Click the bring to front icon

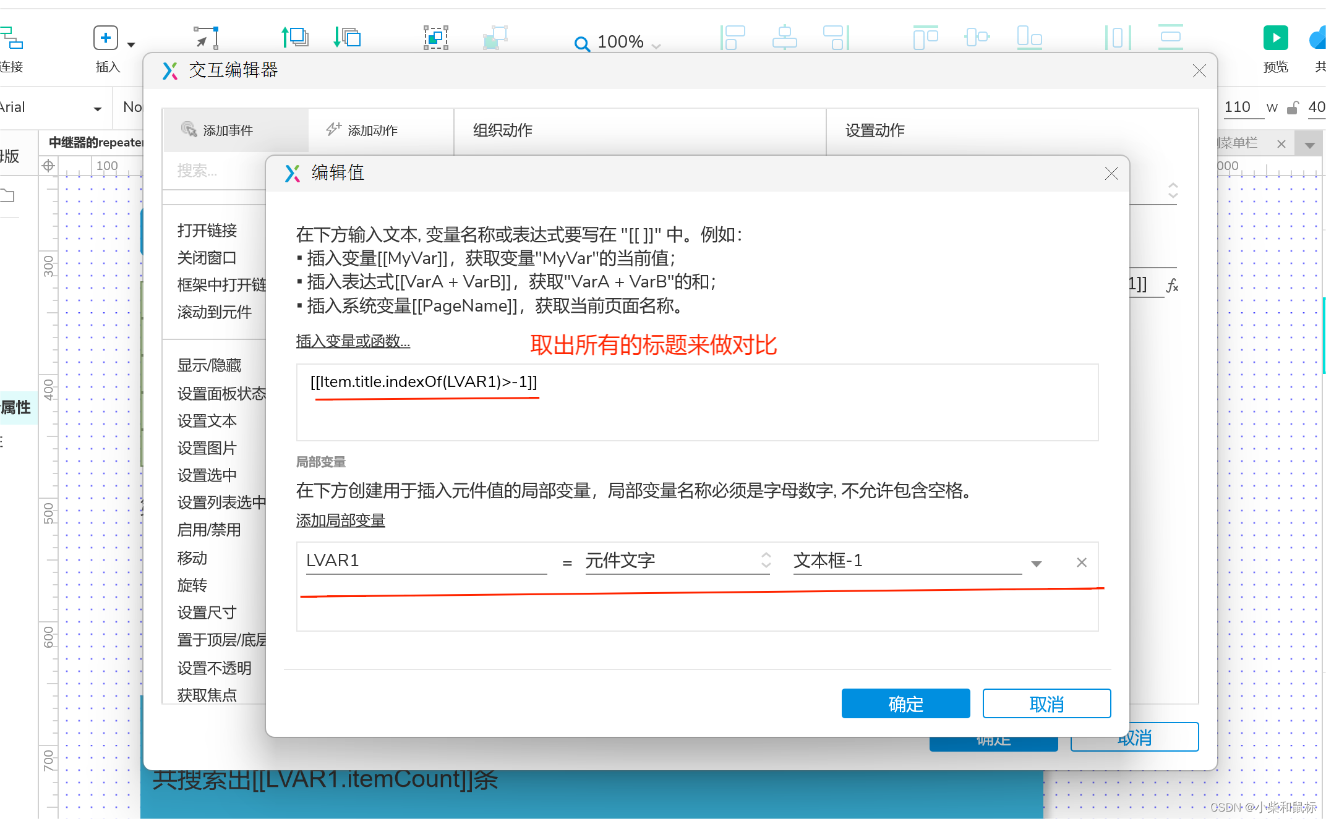[x=295, y=38]
